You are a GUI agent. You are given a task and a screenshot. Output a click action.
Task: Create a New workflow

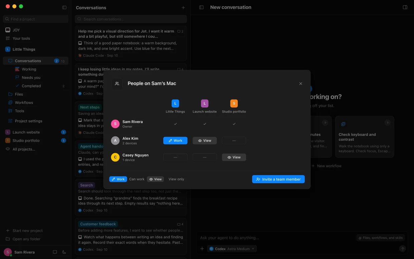[x=326, y=166]
